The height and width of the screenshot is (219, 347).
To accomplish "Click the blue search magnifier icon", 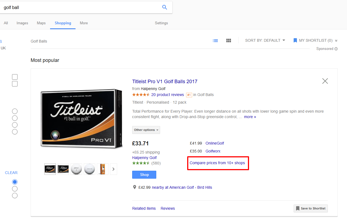I will (164, 7).
